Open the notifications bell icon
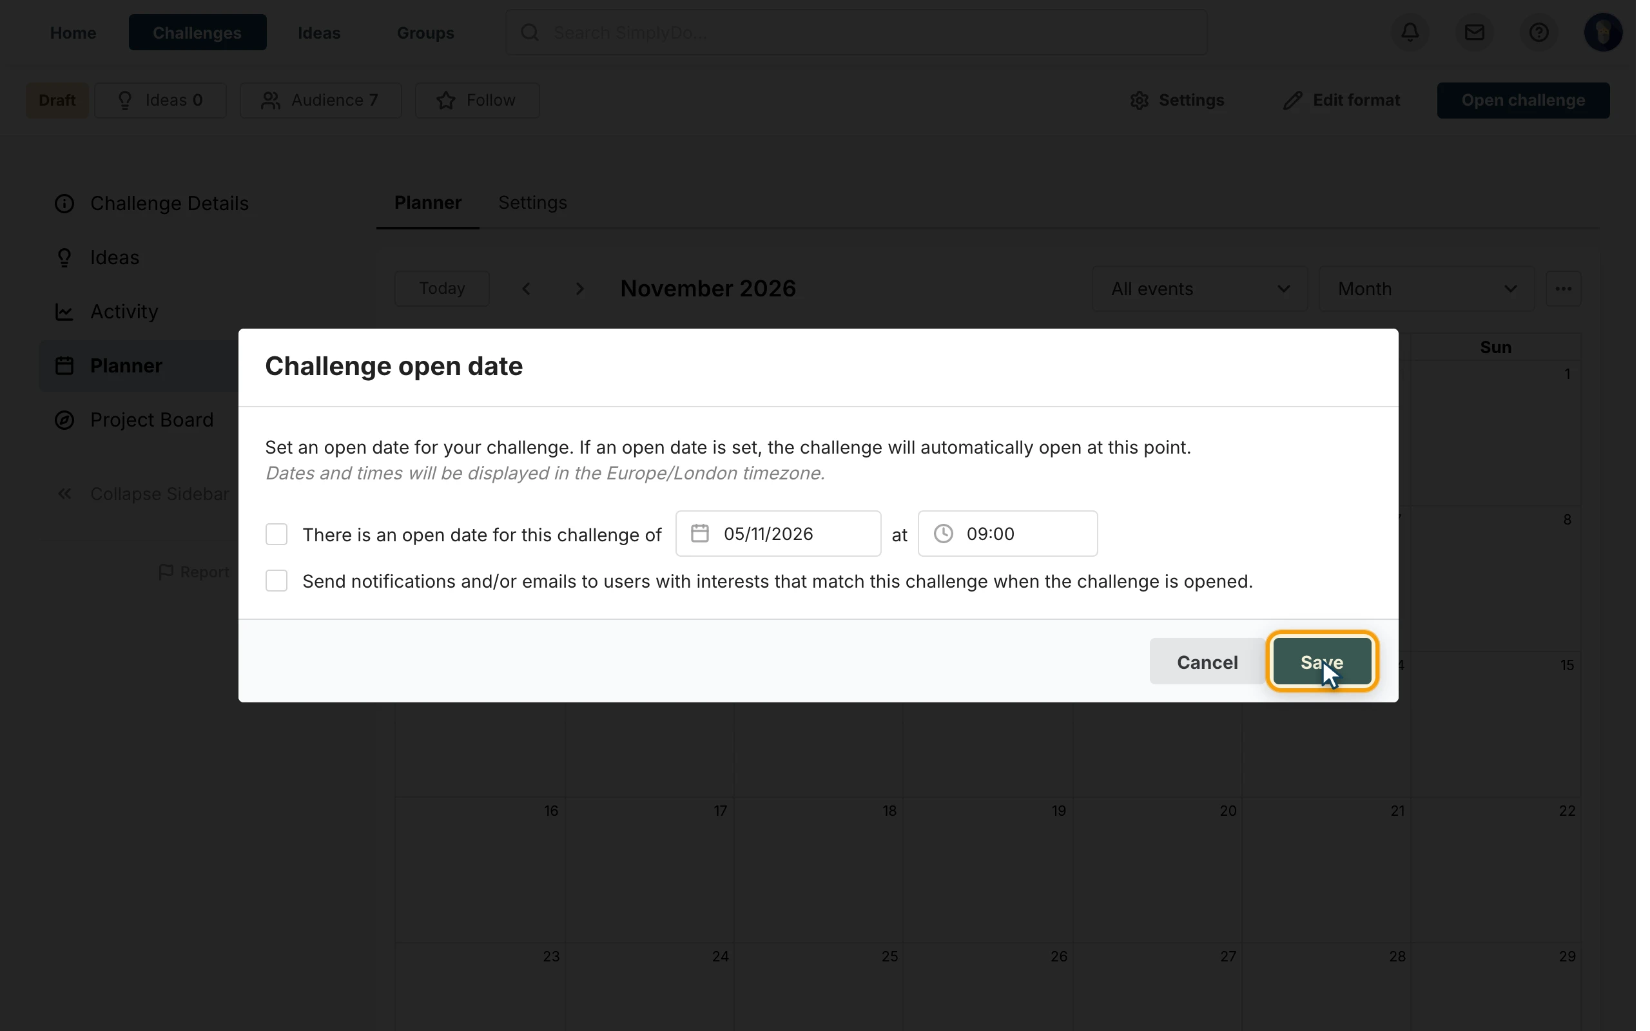1650x1031 pixels. pos(1410,32)
